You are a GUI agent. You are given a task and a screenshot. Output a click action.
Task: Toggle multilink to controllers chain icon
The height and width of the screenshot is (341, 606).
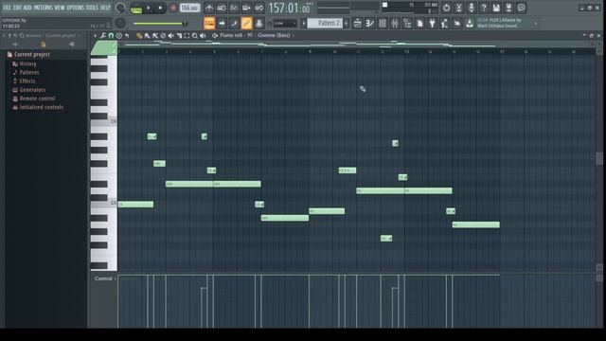point(246,23)
